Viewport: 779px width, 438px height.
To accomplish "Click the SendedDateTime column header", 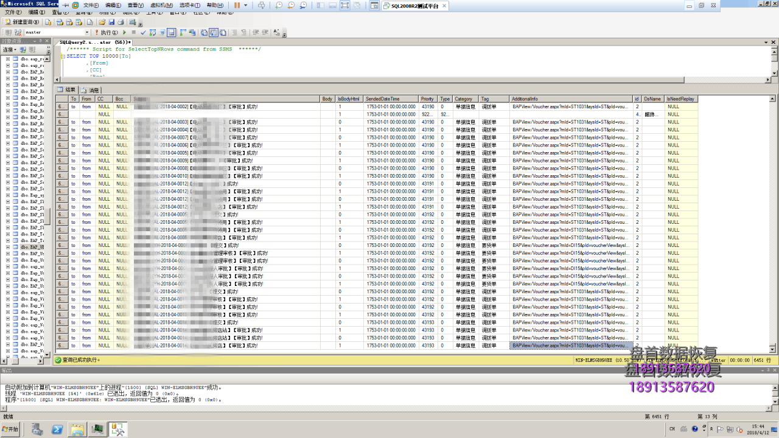I will (391, 99).
